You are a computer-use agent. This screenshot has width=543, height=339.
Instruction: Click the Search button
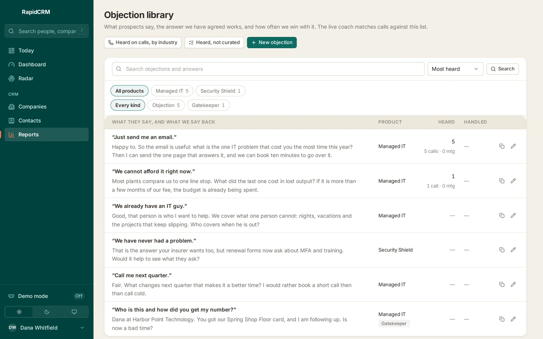pos(503,69)
